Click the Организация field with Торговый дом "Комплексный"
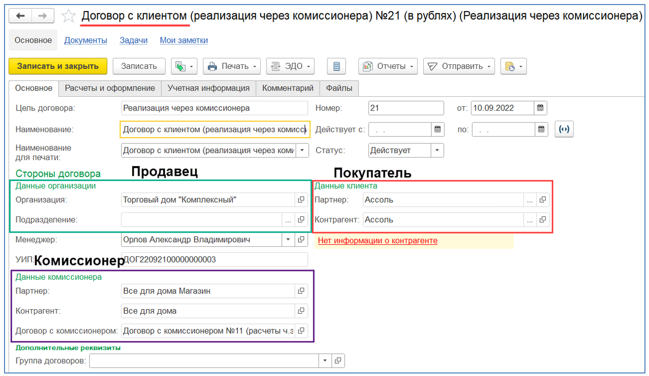 [208, 200]
